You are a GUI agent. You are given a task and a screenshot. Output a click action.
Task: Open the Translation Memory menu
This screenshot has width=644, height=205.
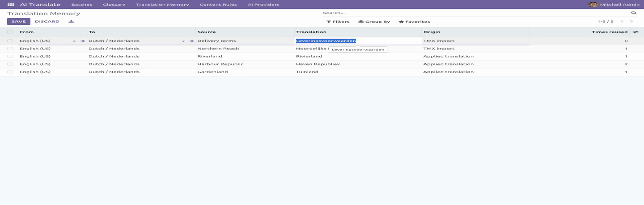pyautogui.click(x=162, y=4)
